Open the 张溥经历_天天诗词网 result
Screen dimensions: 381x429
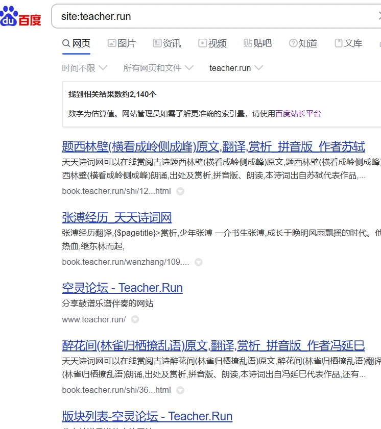click(x=116, y=218)
